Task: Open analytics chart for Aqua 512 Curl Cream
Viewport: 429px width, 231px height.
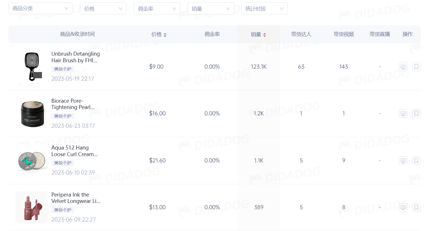Action: [403, 161]
